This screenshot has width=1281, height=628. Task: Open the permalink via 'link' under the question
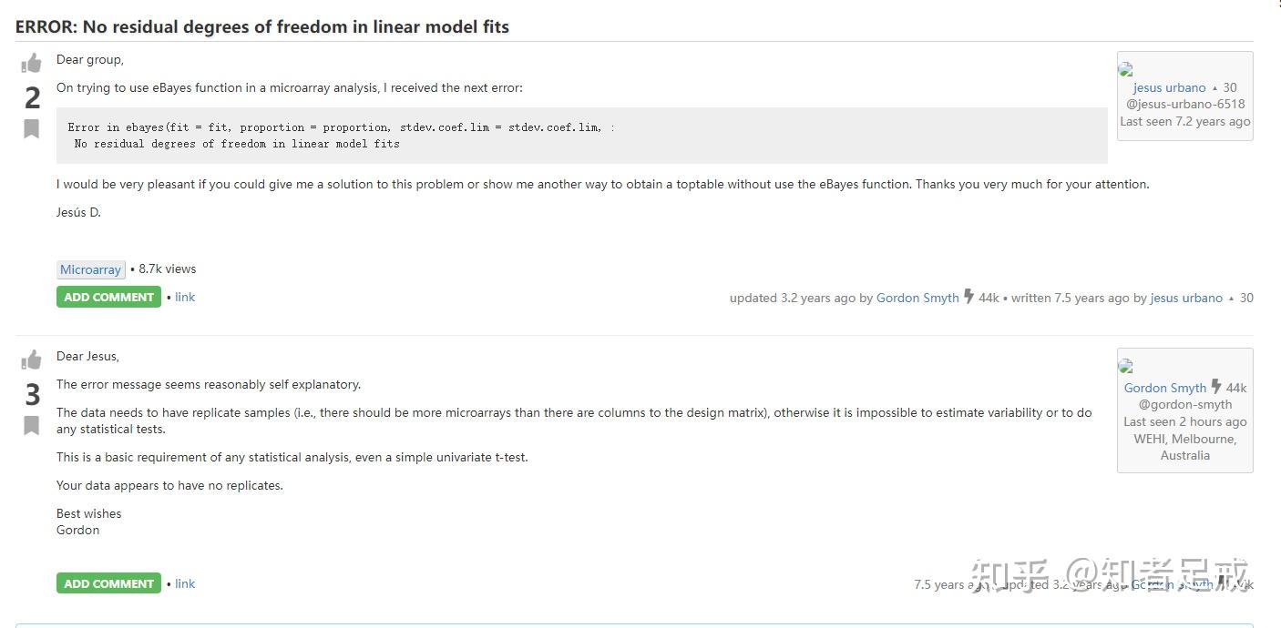tap(184, 297)
